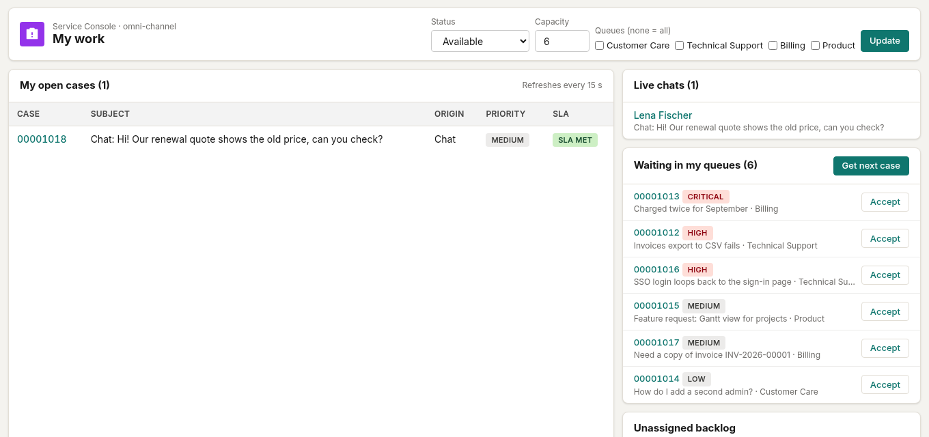Focus the Capacity number field
This screenshot has width=929, height=437.
click(562, 41)
